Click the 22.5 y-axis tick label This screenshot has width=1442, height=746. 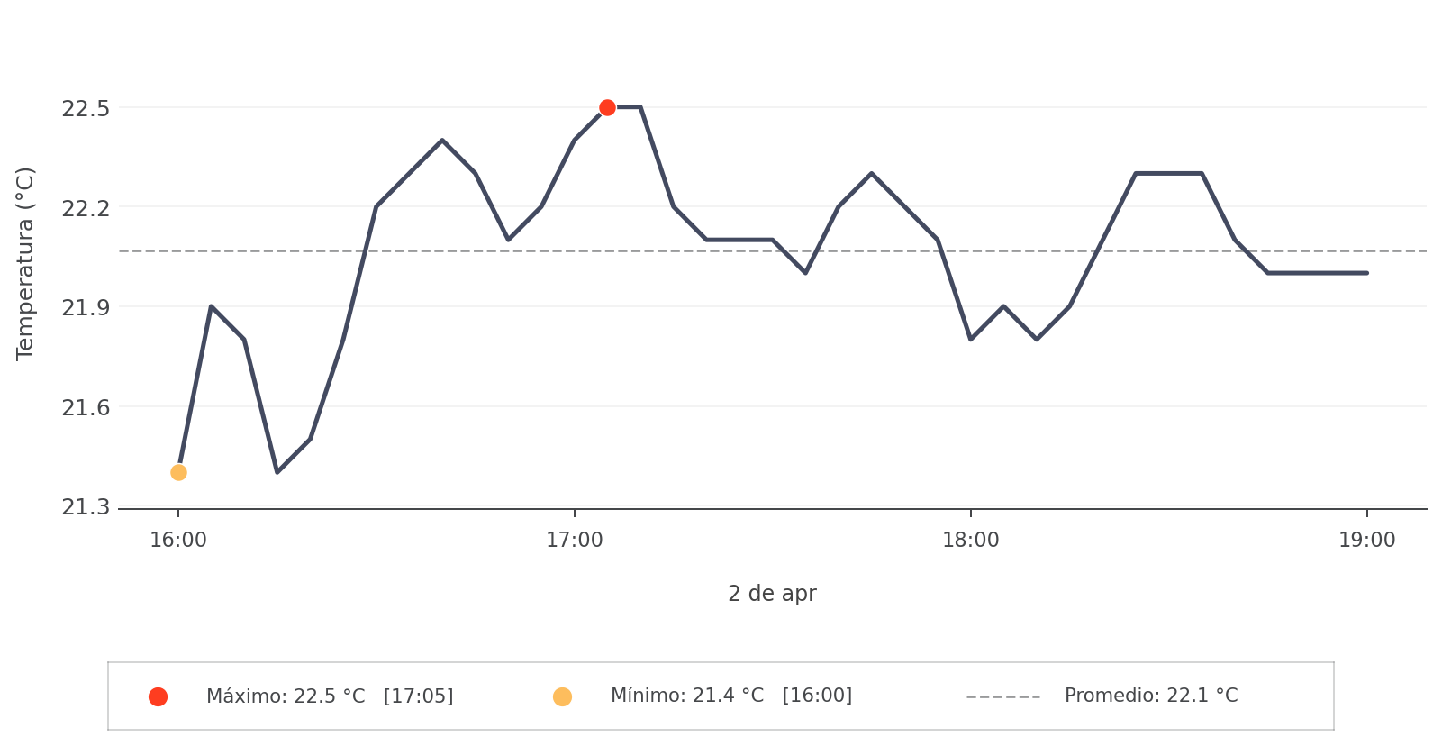pyautogui.click(x=86, y=108)
